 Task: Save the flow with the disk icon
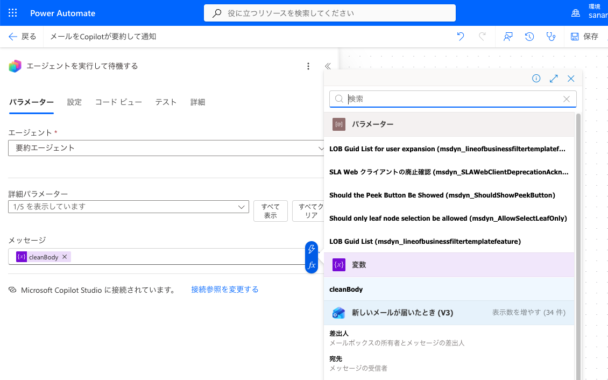pyautogui.click(x=575, y=37)
